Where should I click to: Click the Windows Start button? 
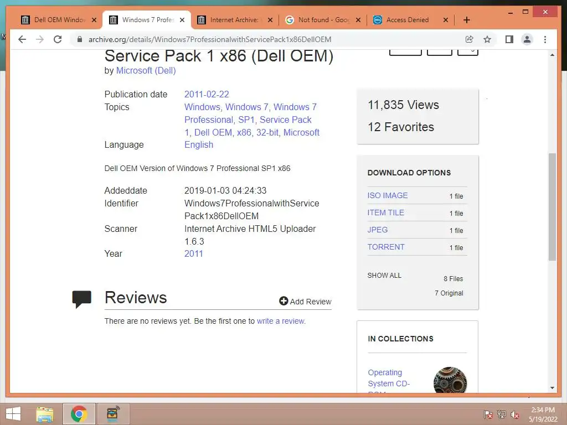13,414
